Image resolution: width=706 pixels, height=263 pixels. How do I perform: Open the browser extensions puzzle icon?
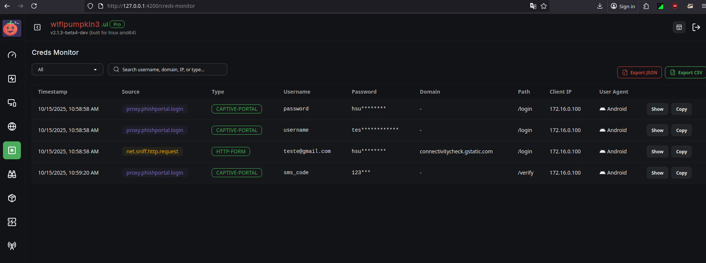[x=646, y=6]
